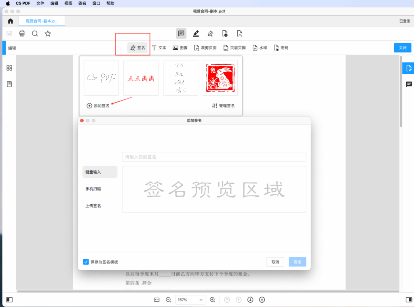This screenshot has height=307, width=414.
Task: Open the edit panel icon on right
Action: point(408,68)
